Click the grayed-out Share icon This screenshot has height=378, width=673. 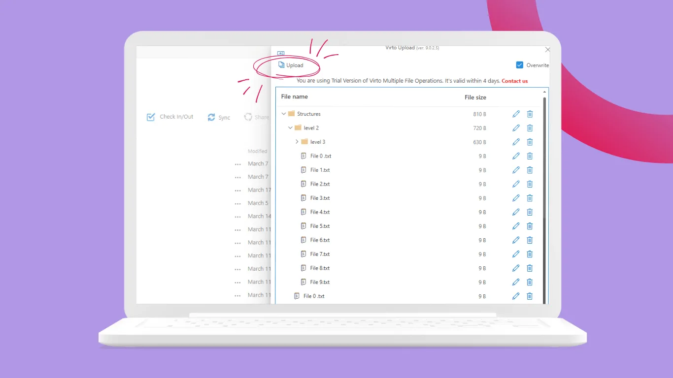coord(248,117)
